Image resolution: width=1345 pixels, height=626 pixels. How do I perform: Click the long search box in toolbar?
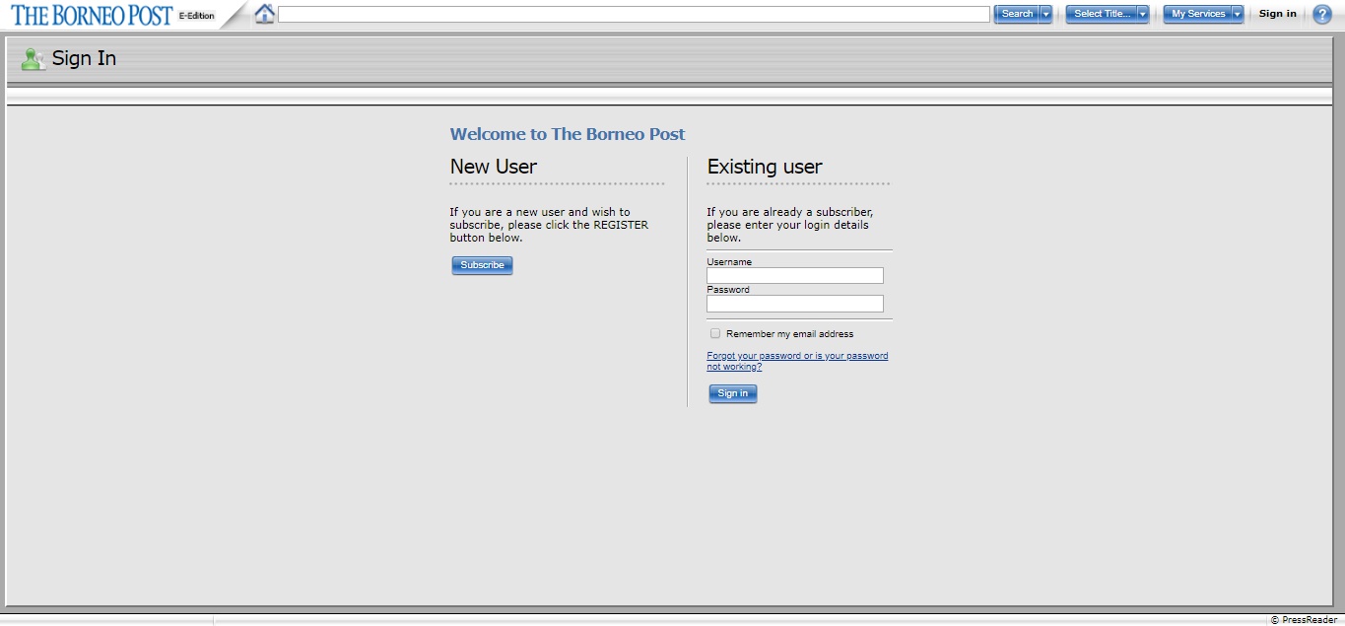tap(634, 14)
